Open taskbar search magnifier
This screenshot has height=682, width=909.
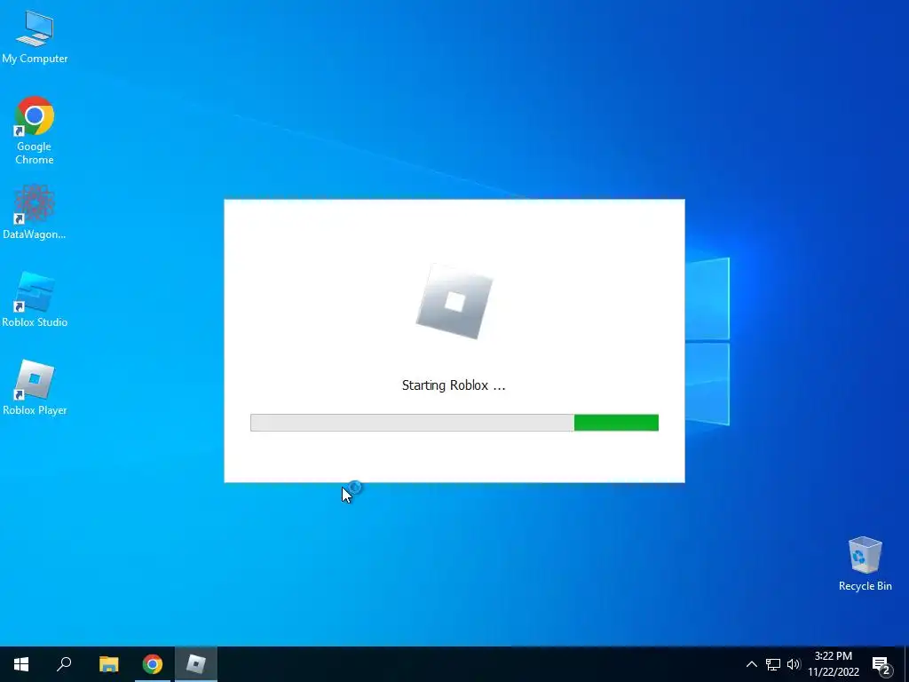64,664
